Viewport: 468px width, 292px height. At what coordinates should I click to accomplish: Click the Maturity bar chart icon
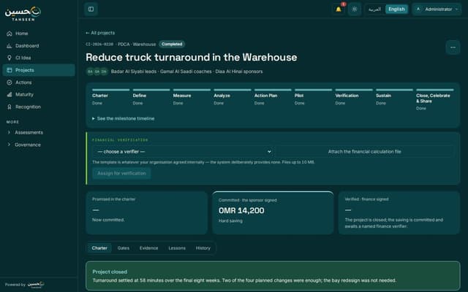10,94
